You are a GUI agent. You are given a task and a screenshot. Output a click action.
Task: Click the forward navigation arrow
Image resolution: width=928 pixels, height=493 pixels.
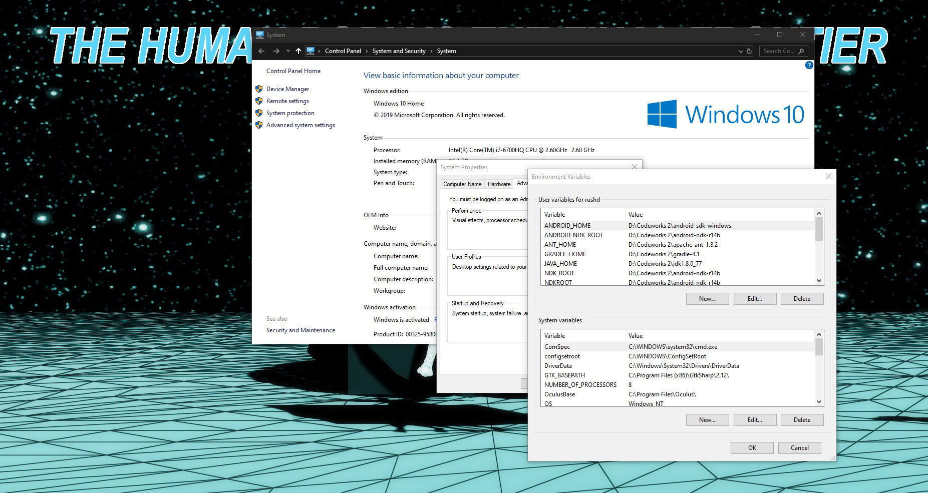coord(276,51)
